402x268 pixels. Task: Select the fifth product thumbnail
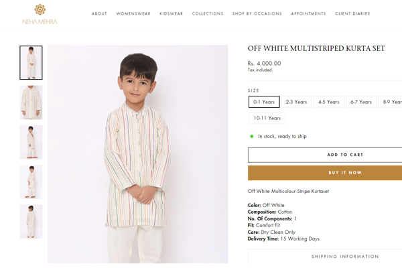tap(31, 221)
